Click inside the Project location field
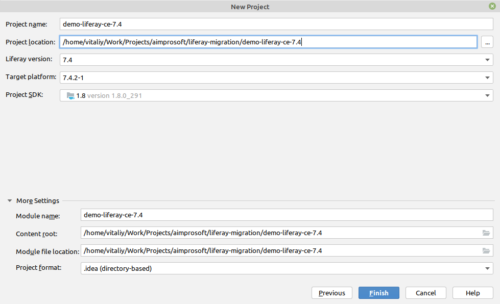The image size is (500, 304). [269, 42]
